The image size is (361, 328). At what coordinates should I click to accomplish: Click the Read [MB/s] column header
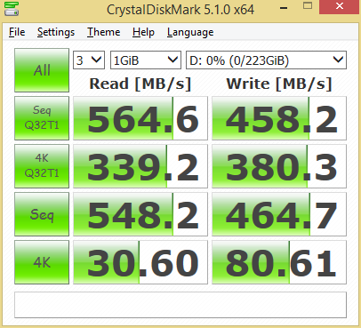[140, 84]
